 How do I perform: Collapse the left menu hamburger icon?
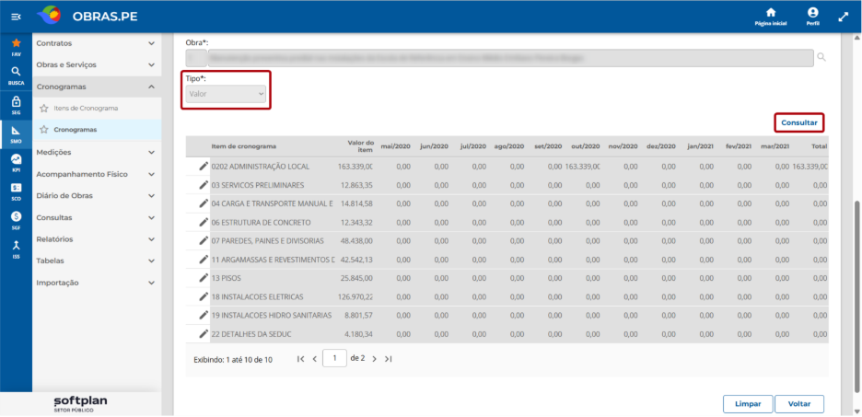click(16, 17)
